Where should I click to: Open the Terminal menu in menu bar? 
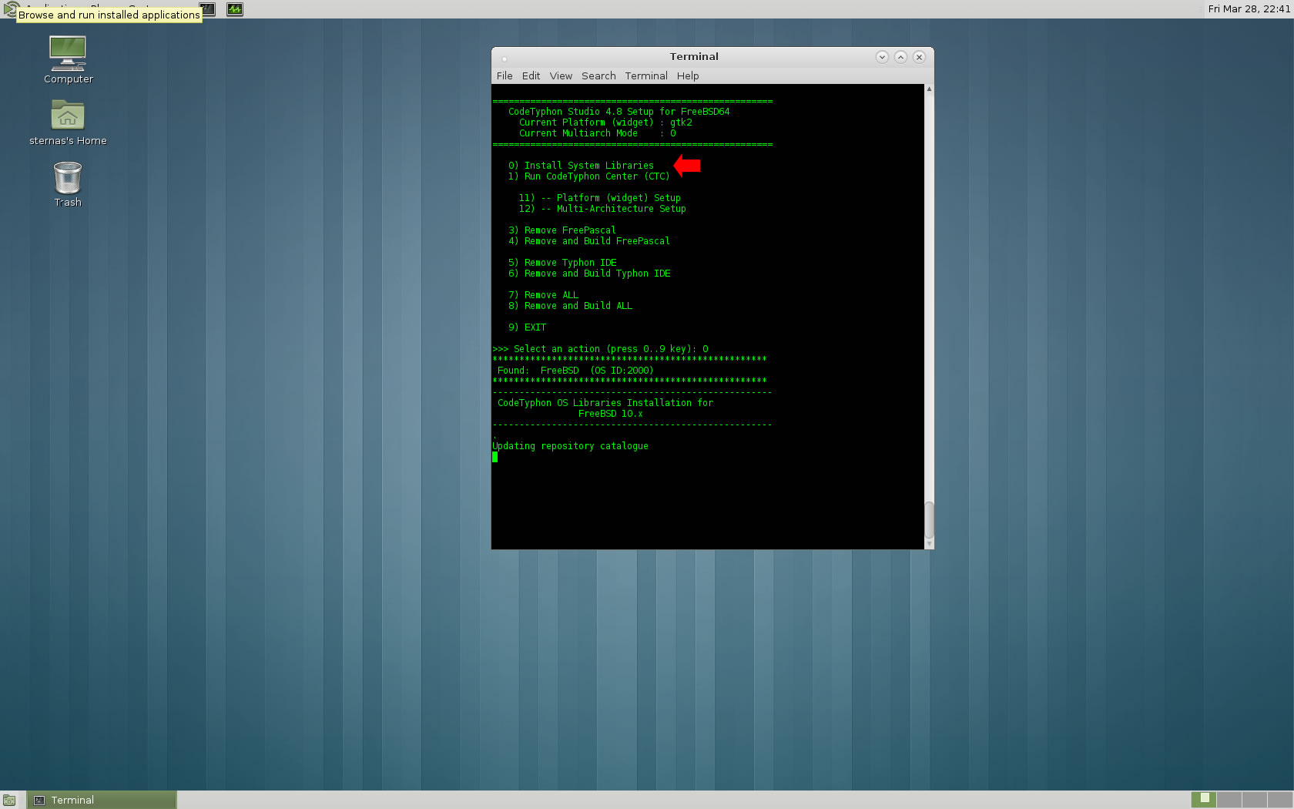click(646, 76)
